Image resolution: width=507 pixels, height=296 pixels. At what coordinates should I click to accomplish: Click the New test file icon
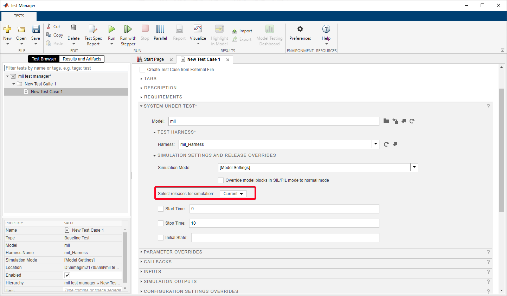[x=7, y=29]
